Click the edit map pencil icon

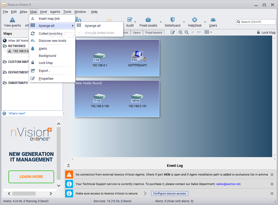[173, 32]
